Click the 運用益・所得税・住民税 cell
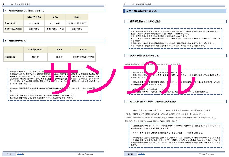Viewport: 229px width, 157px height. click(83, 57)
